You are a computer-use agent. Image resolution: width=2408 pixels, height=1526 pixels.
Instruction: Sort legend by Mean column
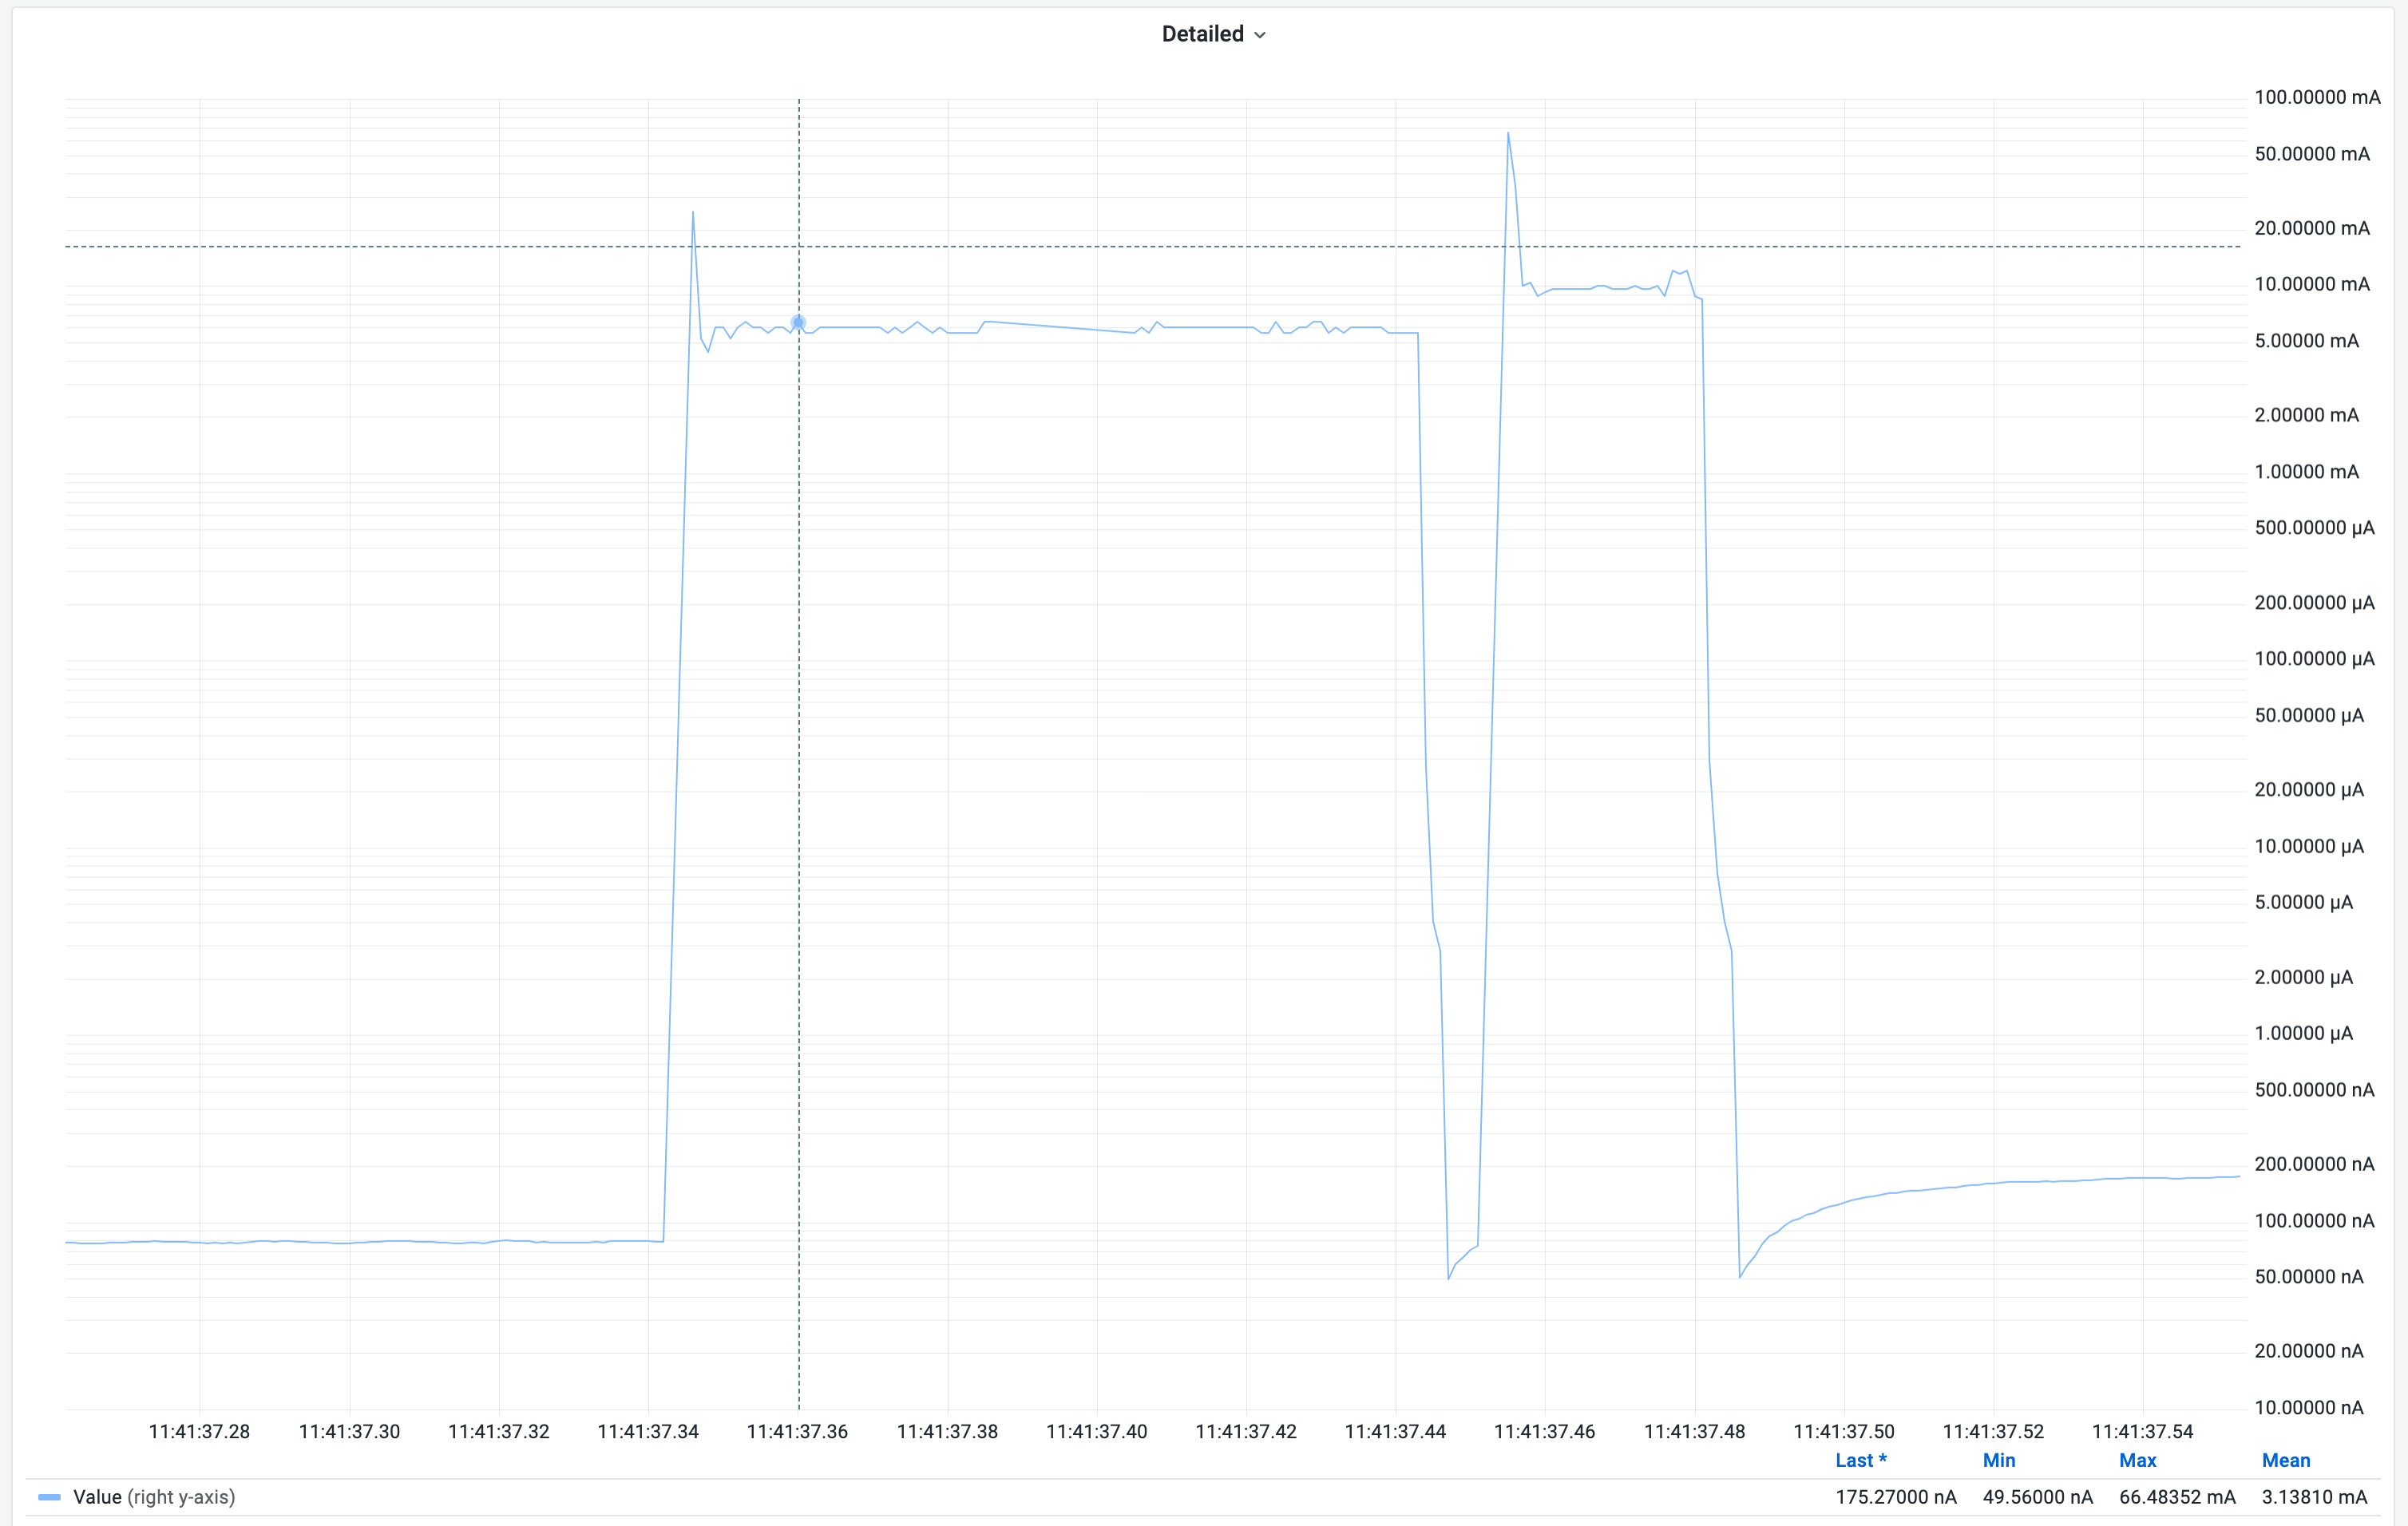pos(2286,1460)
